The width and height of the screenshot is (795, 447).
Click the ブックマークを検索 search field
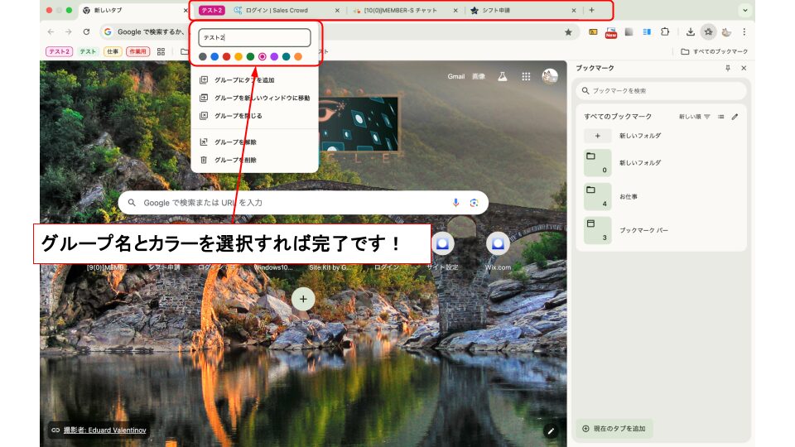pos(661,90)
